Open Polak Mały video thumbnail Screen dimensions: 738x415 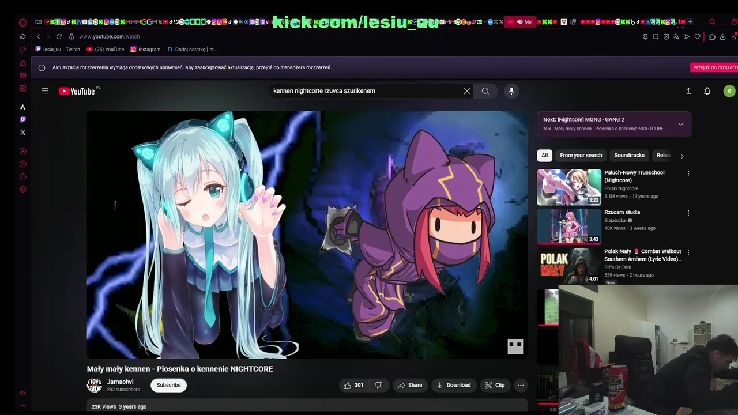[569, 266]
